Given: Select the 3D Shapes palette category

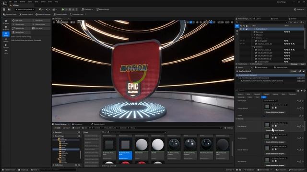Looking at the screenshot, I should pos(6,28).
